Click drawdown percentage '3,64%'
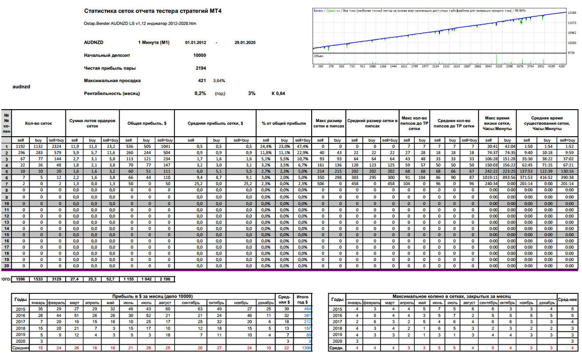 point(219,81)
